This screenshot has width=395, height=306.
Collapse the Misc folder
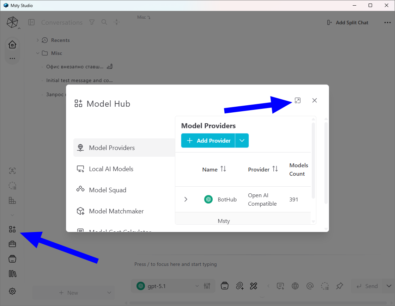(x=37, y=53)
